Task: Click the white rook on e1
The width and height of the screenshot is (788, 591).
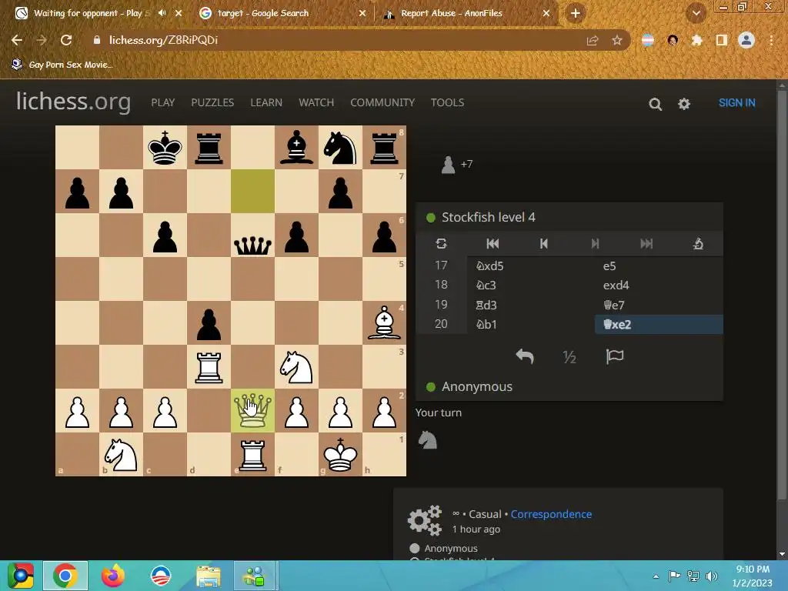Action: tap(252, 454)
